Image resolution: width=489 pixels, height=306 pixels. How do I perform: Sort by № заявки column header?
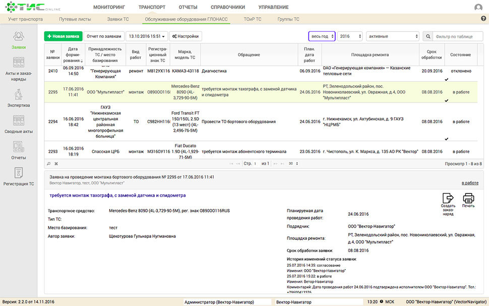(x=53, y=55)
